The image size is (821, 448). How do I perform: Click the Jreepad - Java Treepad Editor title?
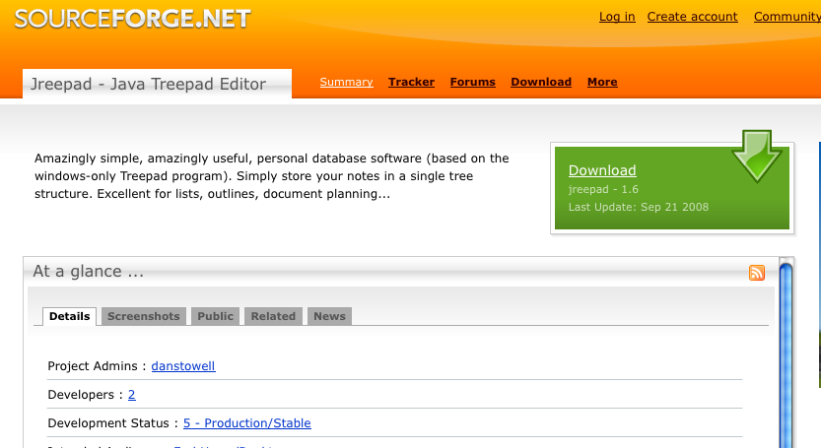(x=148, y=84)
